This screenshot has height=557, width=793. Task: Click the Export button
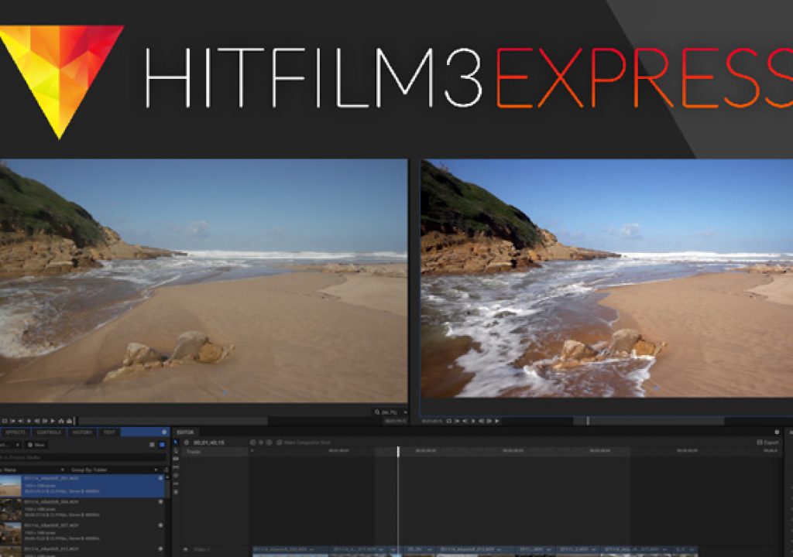click(x=767, y=443)
